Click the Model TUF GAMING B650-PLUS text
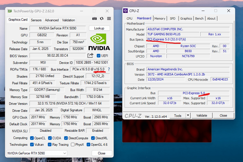The width and height of the screenshot is (243, 162). [x=164, y=34]
